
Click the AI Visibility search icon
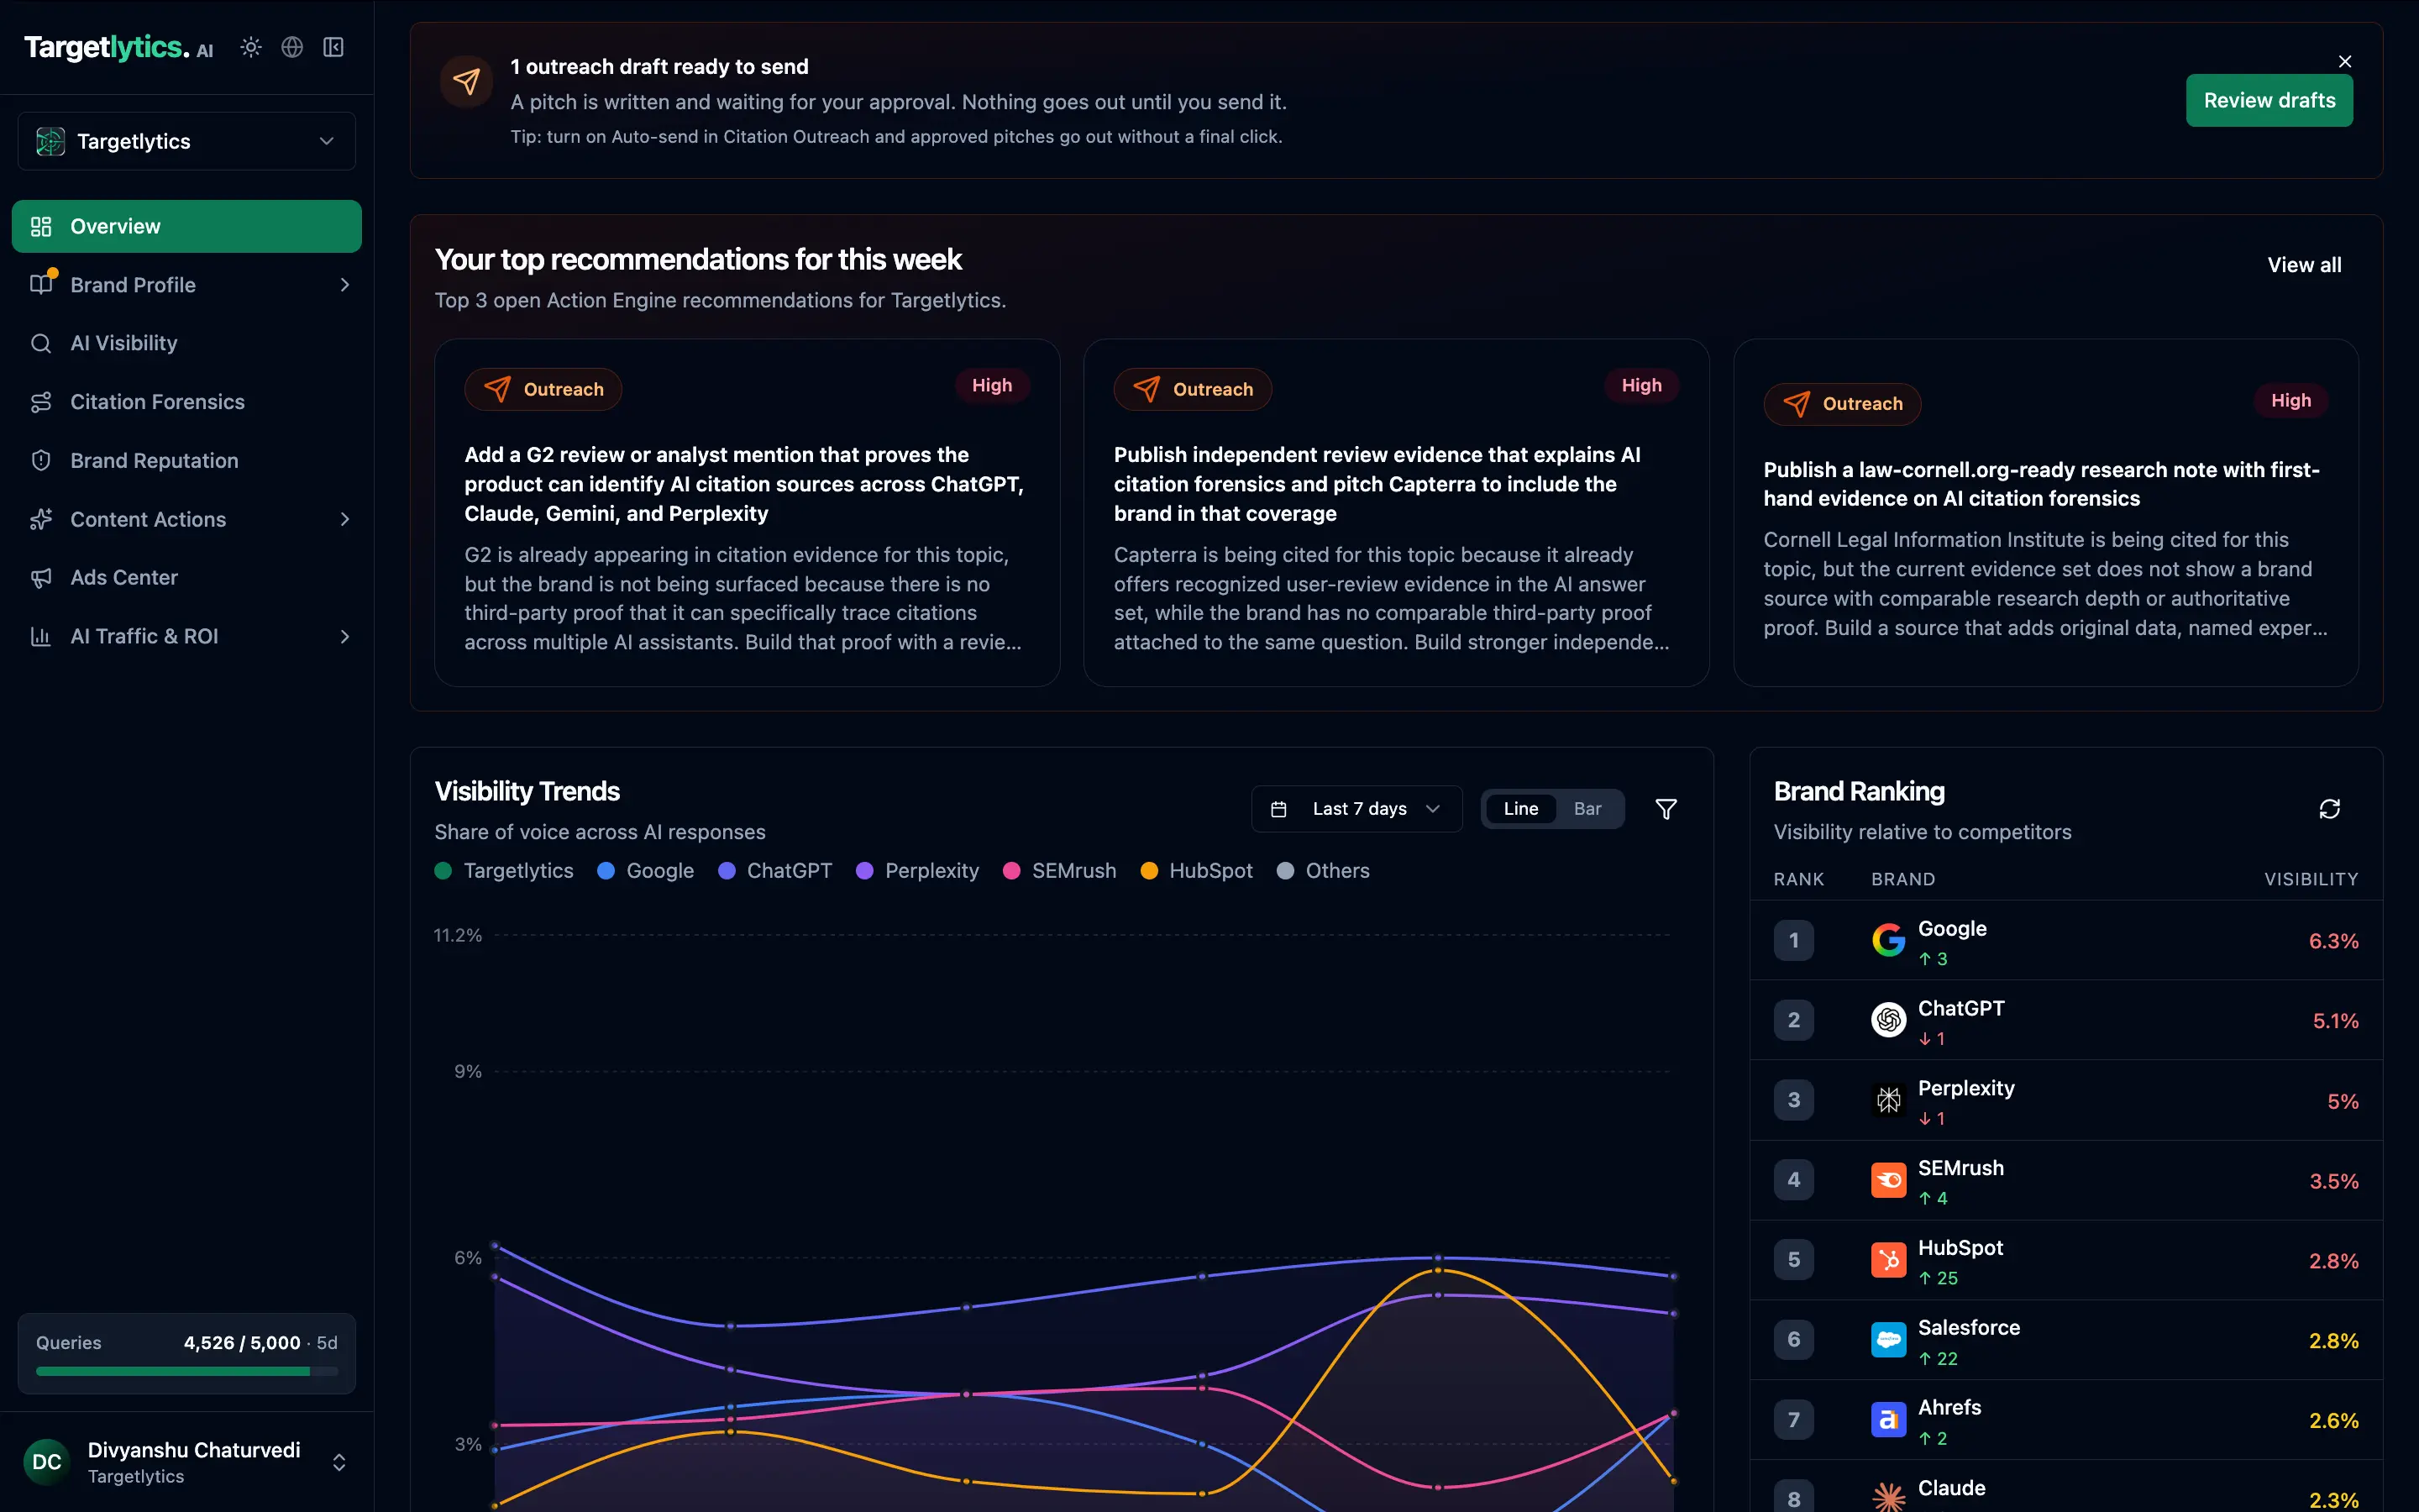pos(41,343)
